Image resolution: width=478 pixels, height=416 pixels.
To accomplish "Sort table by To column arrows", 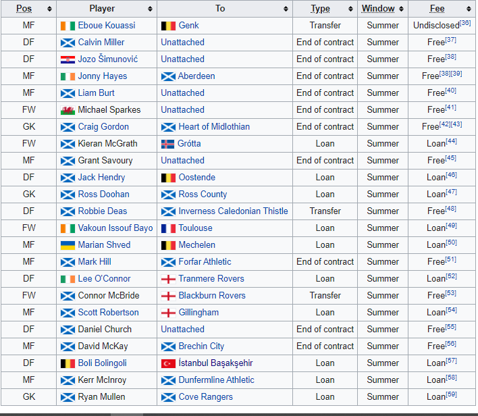I will [286, 9].
